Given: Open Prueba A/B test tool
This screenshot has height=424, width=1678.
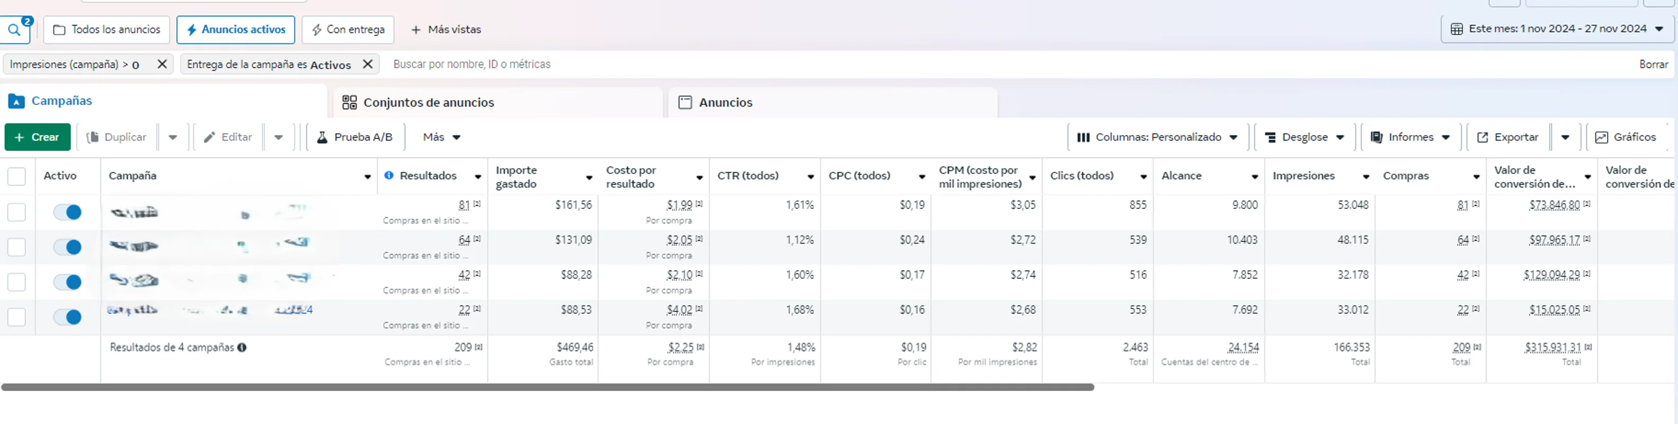Looking at the screenshot, I should pyautogui.click(x=355, y=137).
